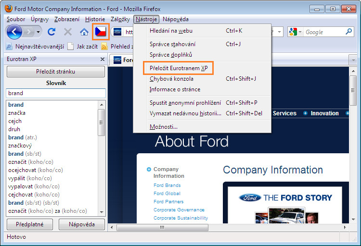The image size is (361, 246).
Task: Select the 'značkový' translation row
Action: (52, 146)
